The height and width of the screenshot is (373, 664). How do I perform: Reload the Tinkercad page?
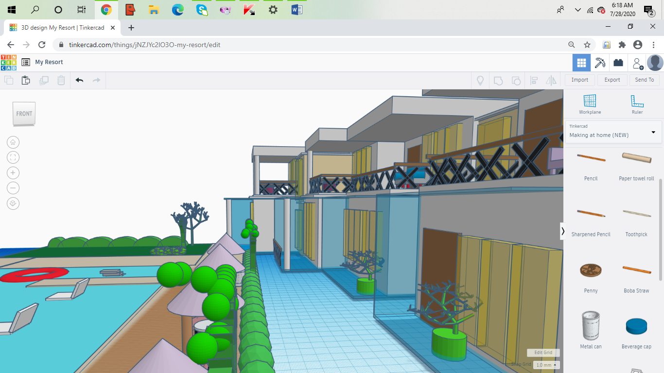(42, 45)
